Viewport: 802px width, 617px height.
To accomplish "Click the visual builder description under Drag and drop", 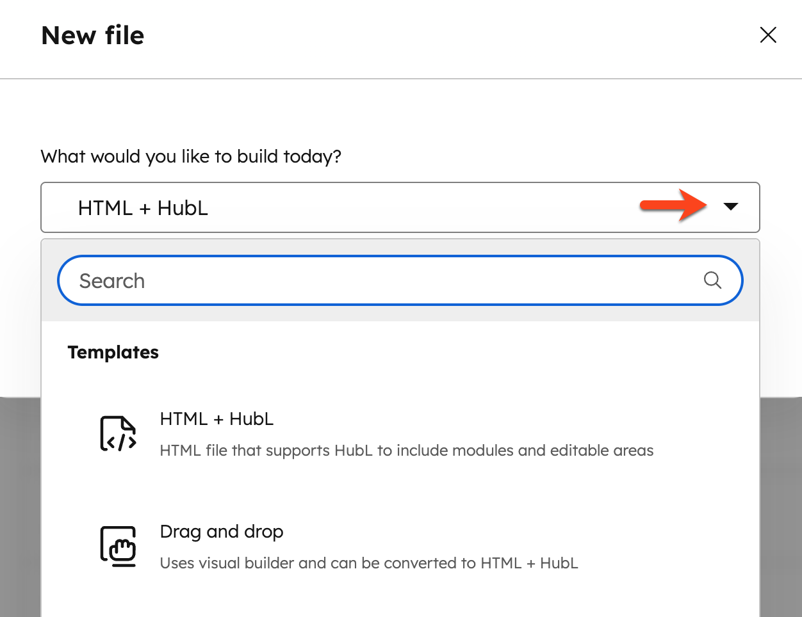I will 368,563.
